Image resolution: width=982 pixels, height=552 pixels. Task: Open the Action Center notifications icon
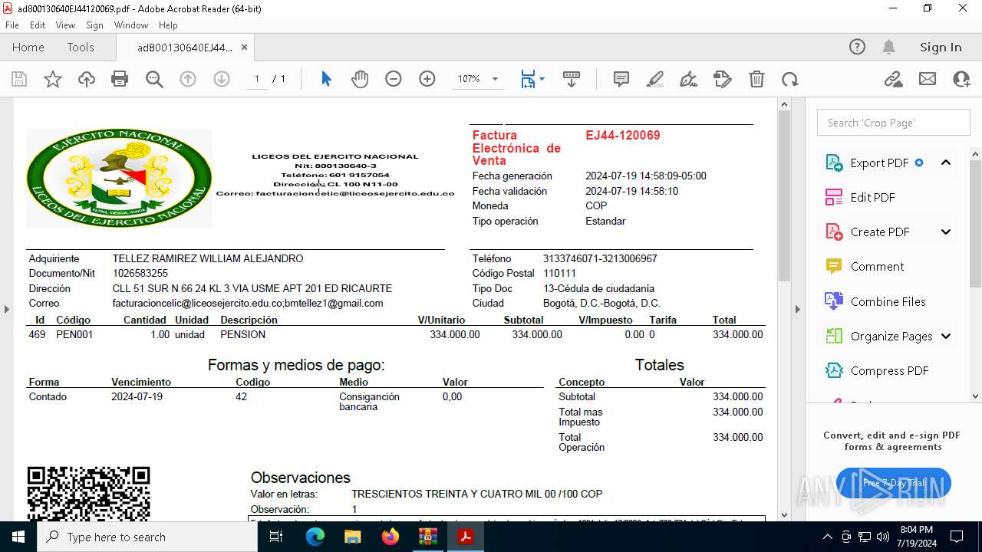pyautogui.click(x=957, y=537)
